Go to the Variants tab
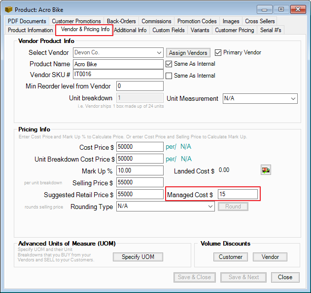The height and width of the screenshot is (293, 311). point(200,30)
